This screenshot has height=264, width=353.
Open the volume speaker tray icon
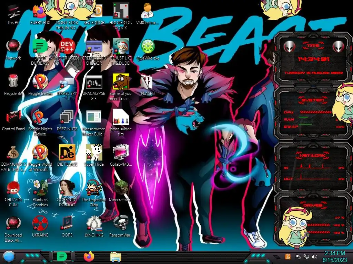point(315,256)
